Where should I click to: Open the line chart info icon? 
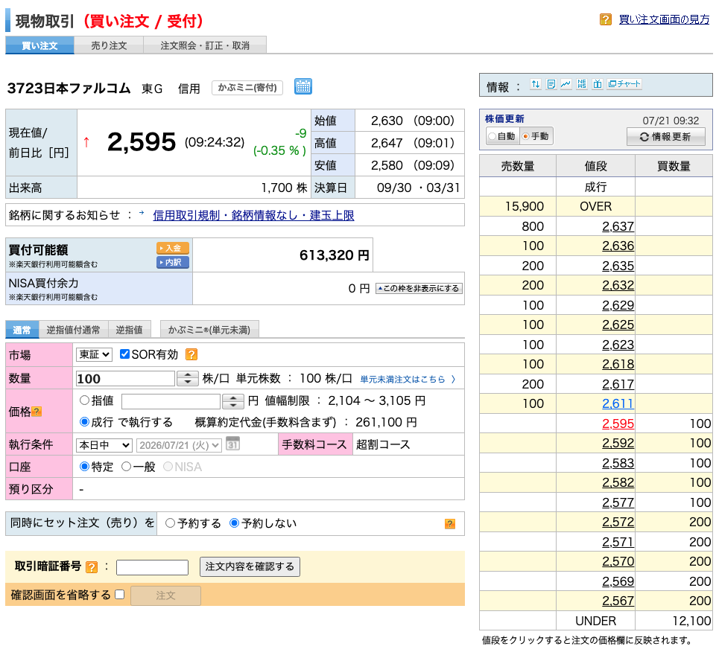(566, 84)
